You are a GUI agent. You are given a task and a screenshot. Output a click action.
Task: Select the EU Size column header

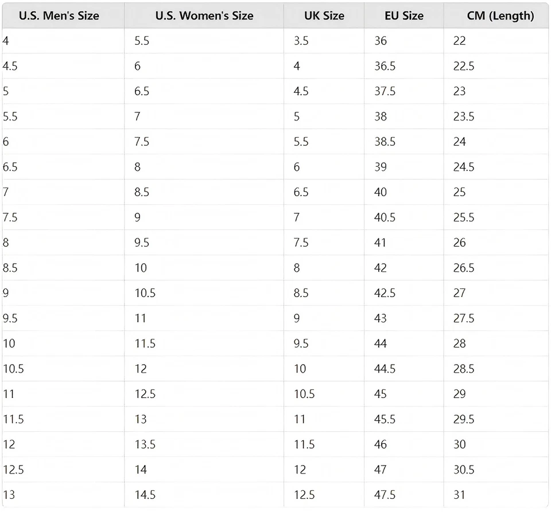(404, 16)
